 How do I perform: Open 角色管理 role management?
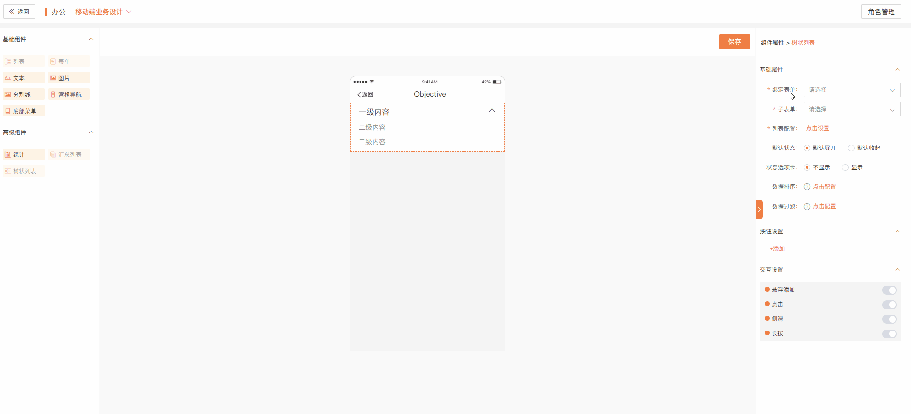click(881, 12)
